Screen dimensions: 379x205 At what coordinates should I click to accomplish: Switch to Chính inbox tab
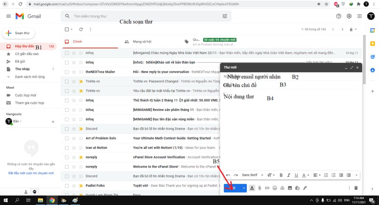click(90, 41)
